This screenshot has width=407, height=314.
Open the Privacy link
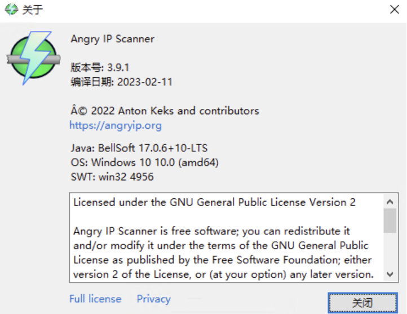point(153,299)
